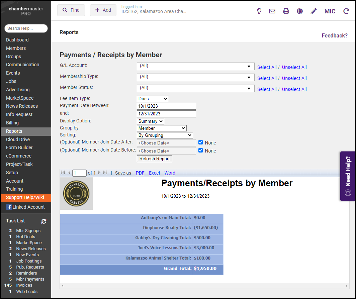
Task: Uncheck None for Member Join Date Before
Action: (x=201, y=151)
